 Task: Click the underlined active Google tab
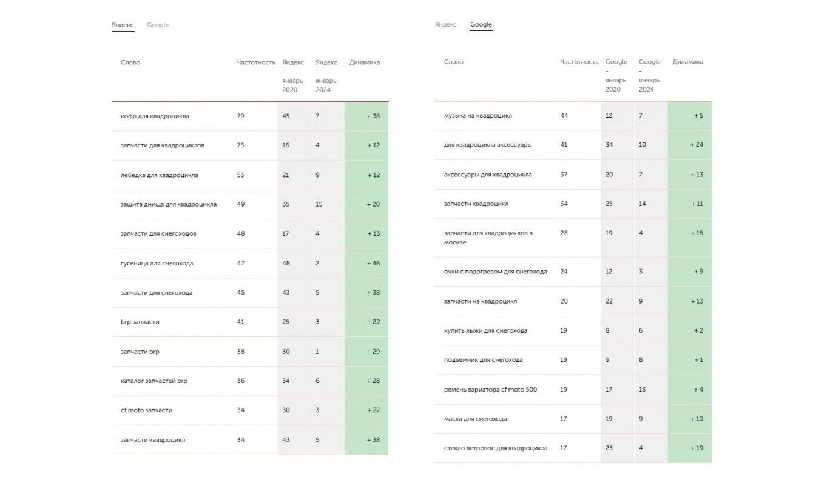481,25
